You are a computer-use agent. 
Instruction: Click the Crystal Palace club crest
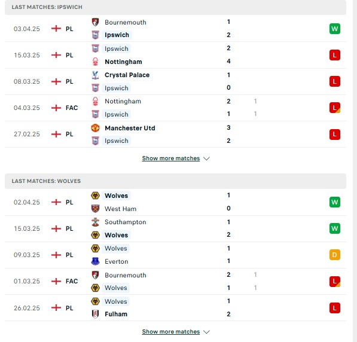pyautogui.click(x=95, y=75)
